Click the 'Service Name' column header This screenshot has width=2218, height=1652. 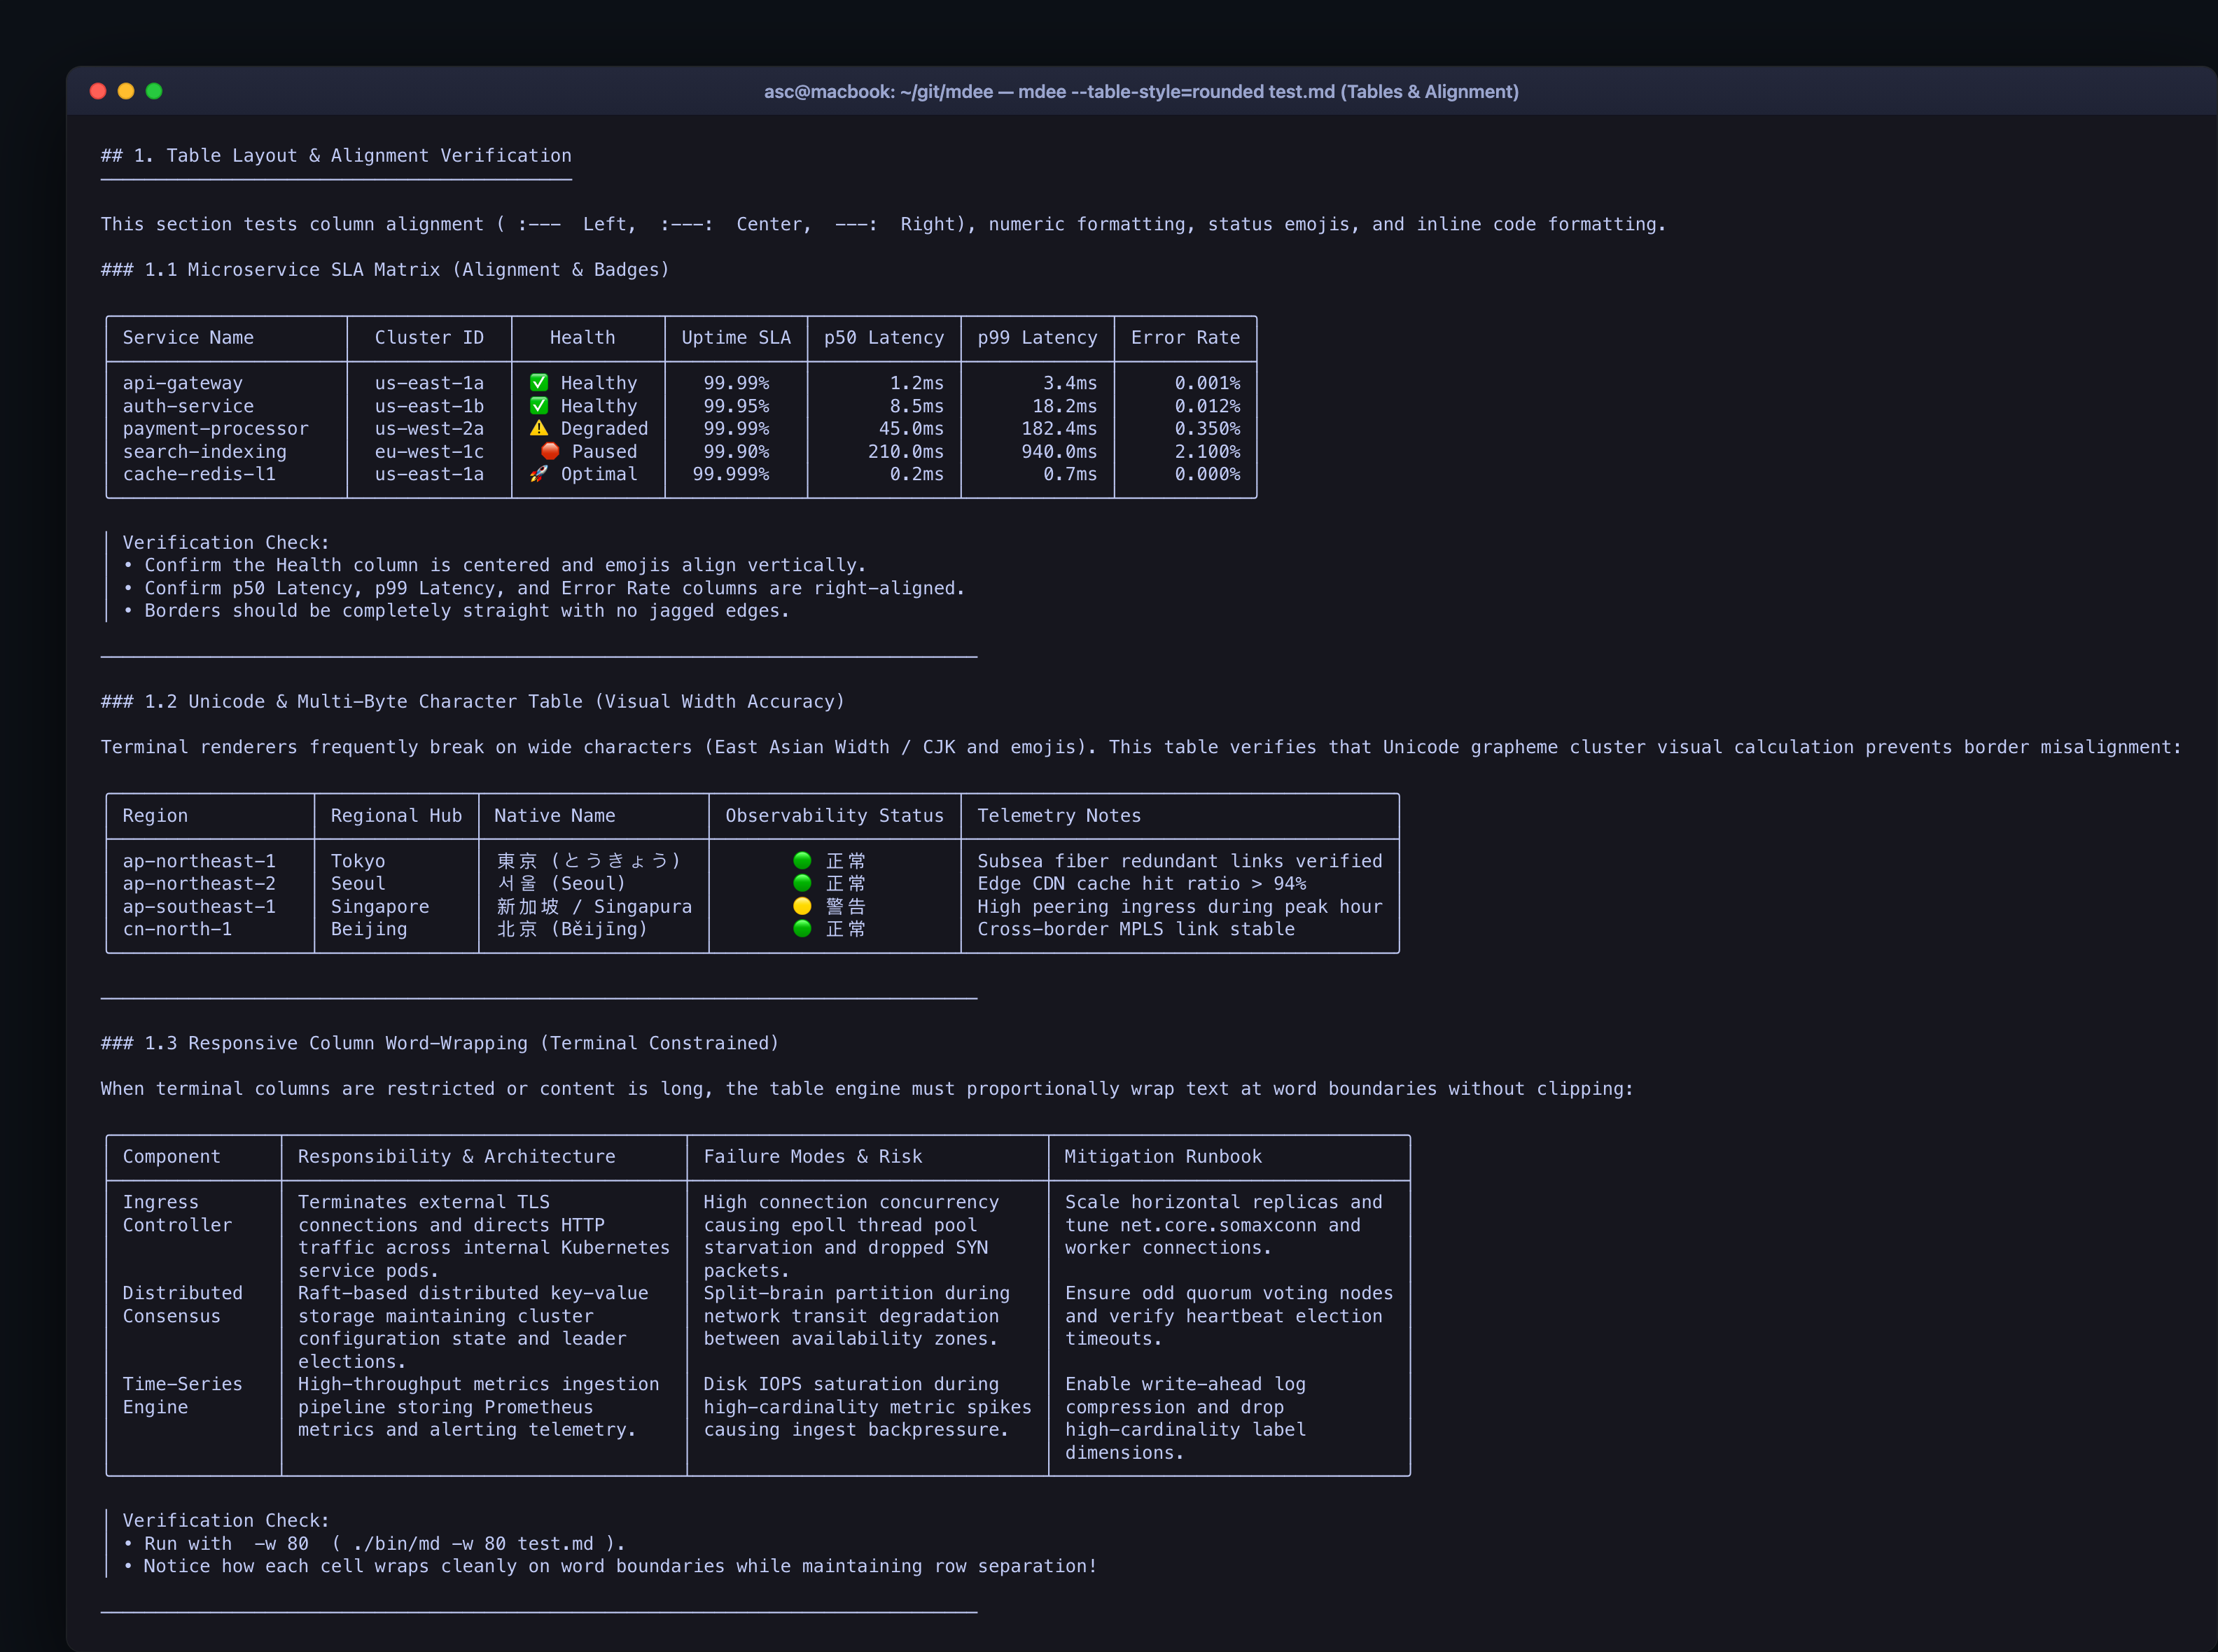(x=188, y=338)
